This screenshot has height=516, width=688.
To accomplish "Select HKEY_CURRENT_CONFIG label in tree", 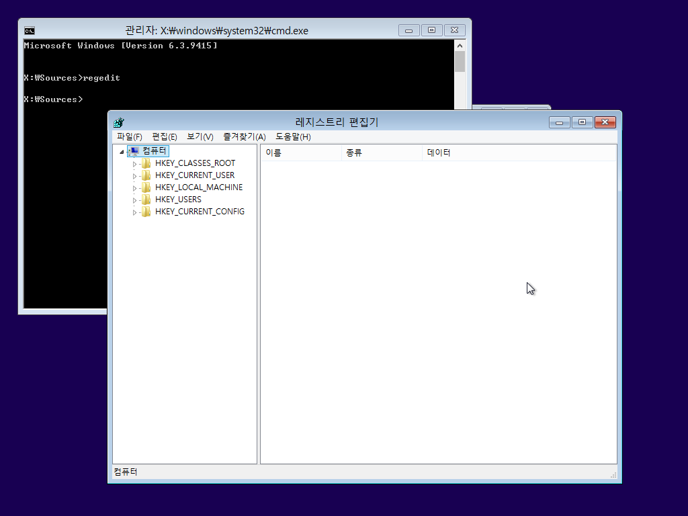I will tap(200, 212).
